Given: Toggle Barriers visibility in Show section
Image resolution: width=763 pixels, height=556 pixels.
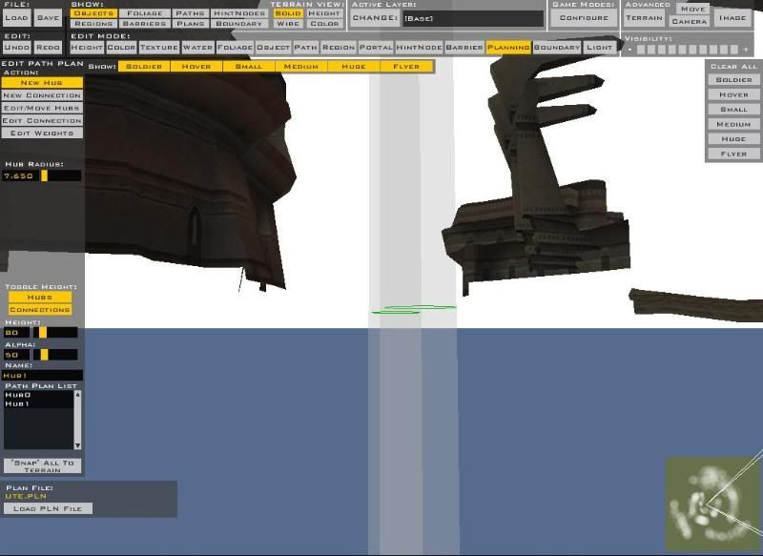Looking at the screenshot, I should click(145, 23).
